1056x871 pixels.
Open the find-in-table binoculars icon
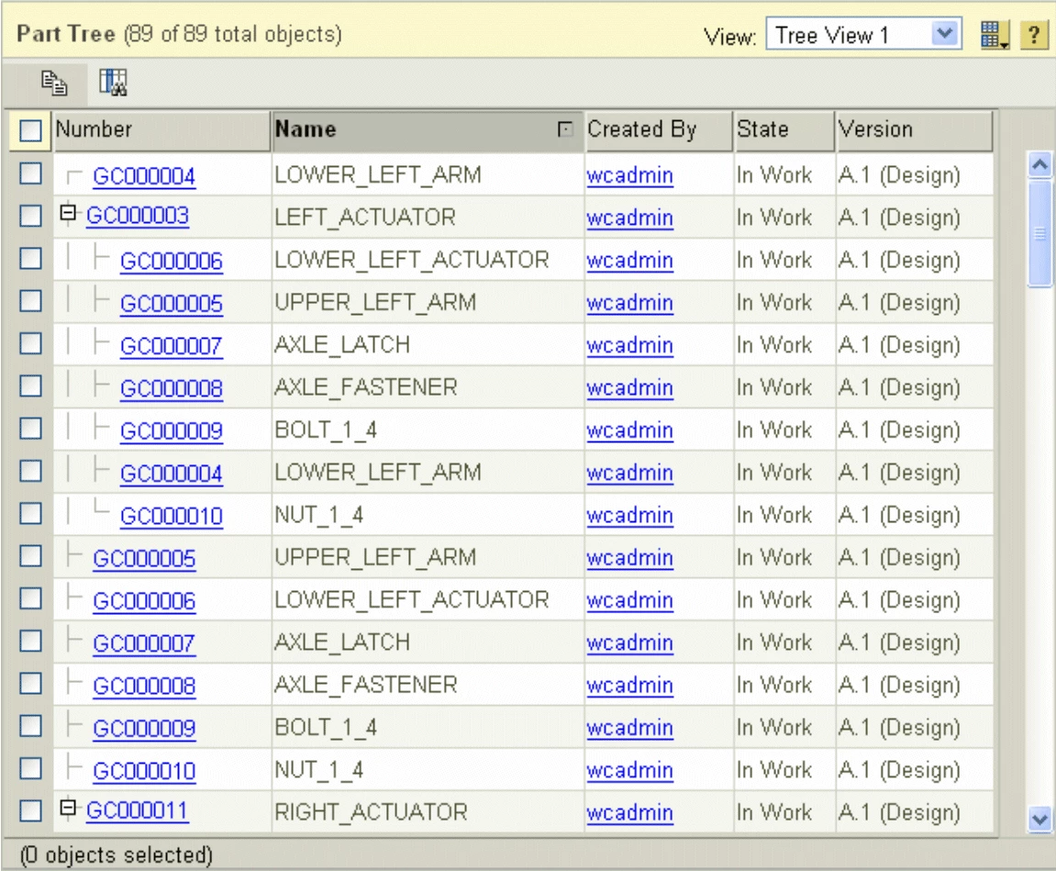click(113, 83)
